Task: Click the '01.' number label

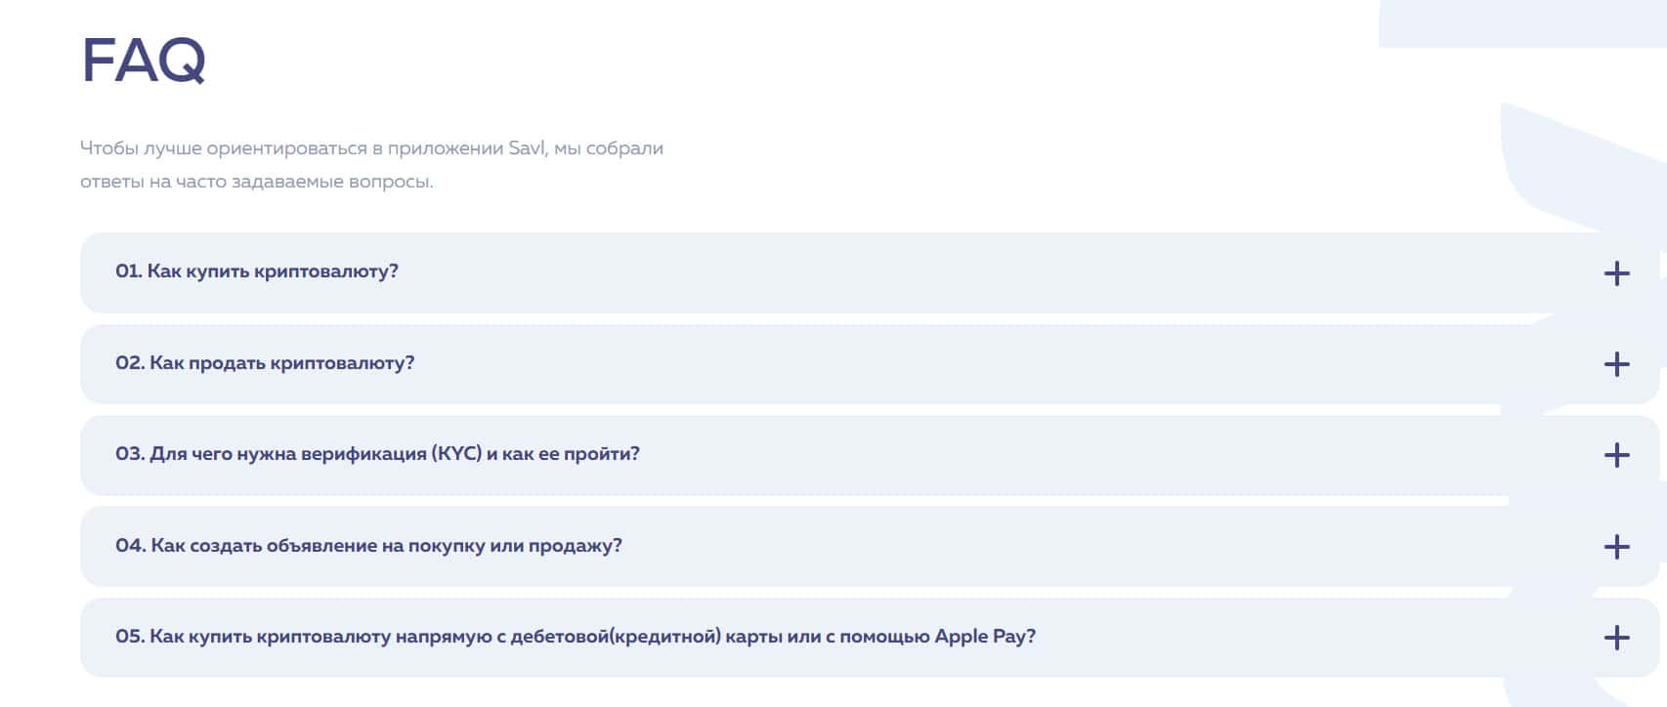Action: (x=128, y=271)
